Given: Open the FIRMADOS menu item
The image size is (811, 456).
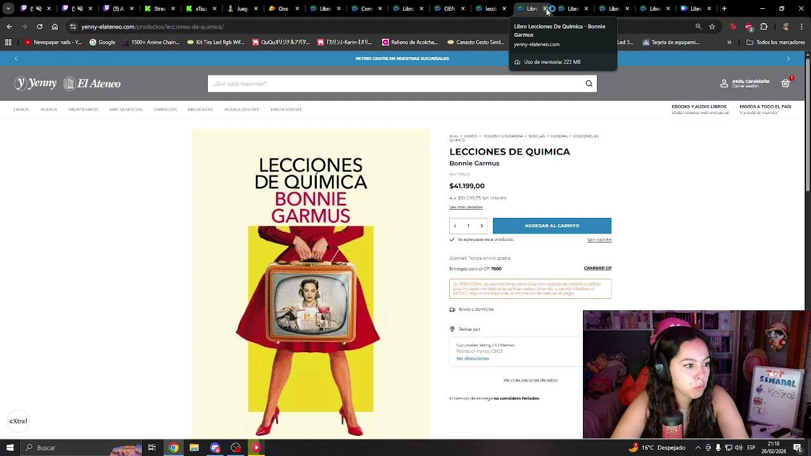Looking at the screenshot, I should (165, 110).
